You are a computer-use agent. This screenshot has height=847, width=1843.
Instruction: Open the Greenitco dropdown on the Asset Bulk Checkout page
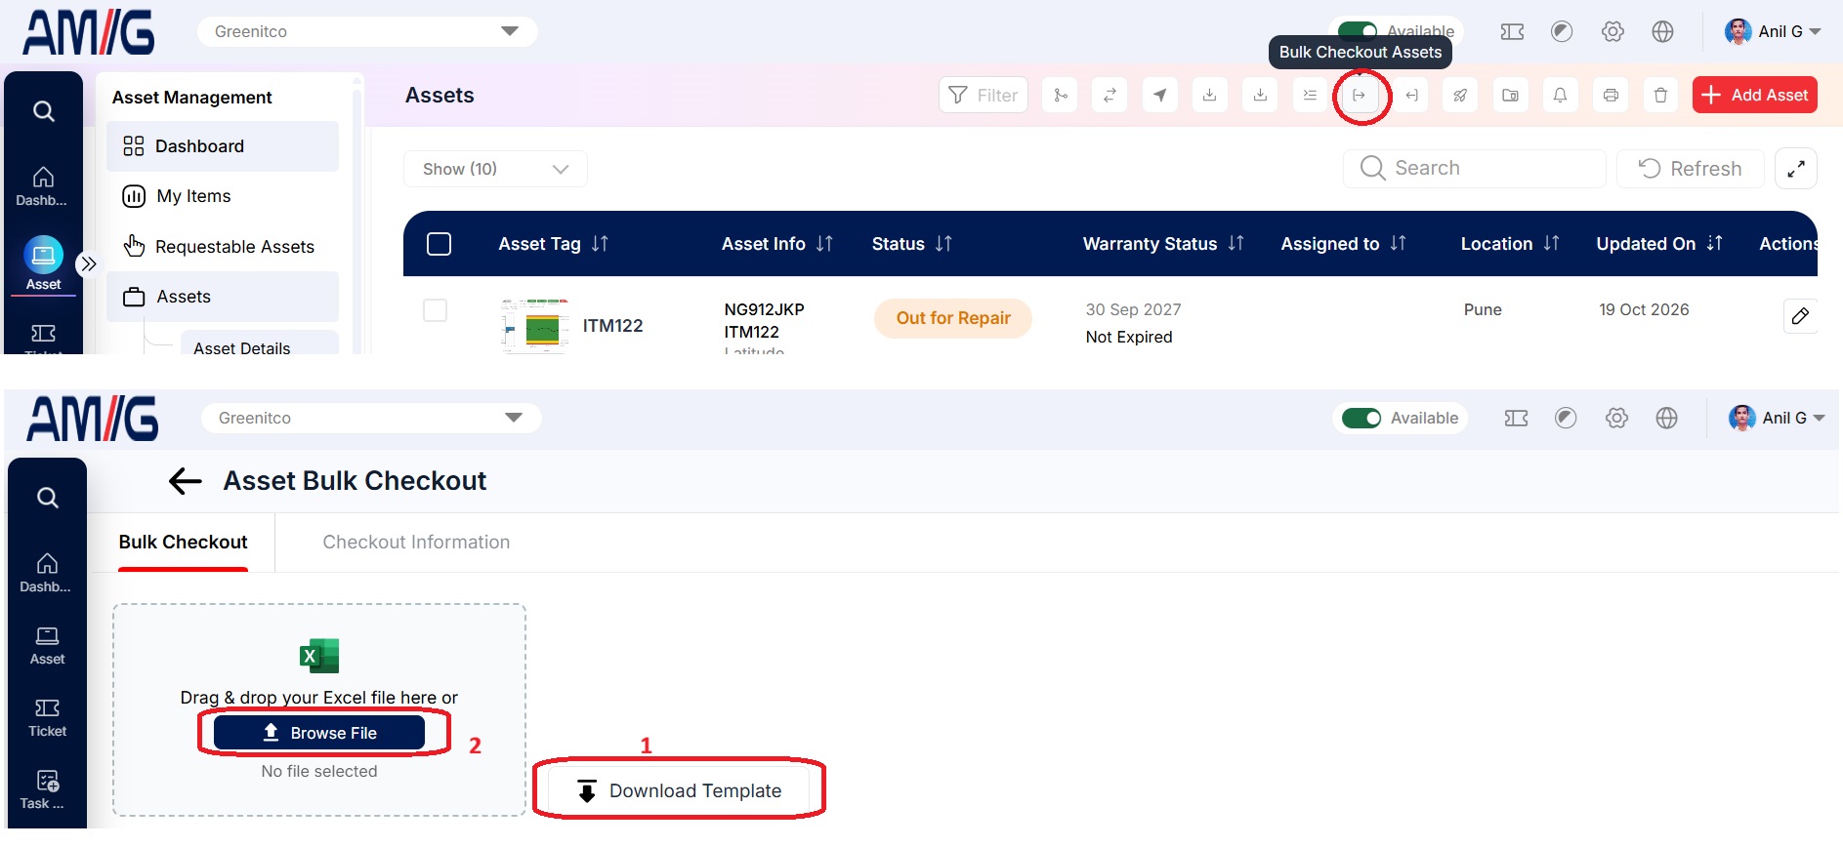(371, 418)
